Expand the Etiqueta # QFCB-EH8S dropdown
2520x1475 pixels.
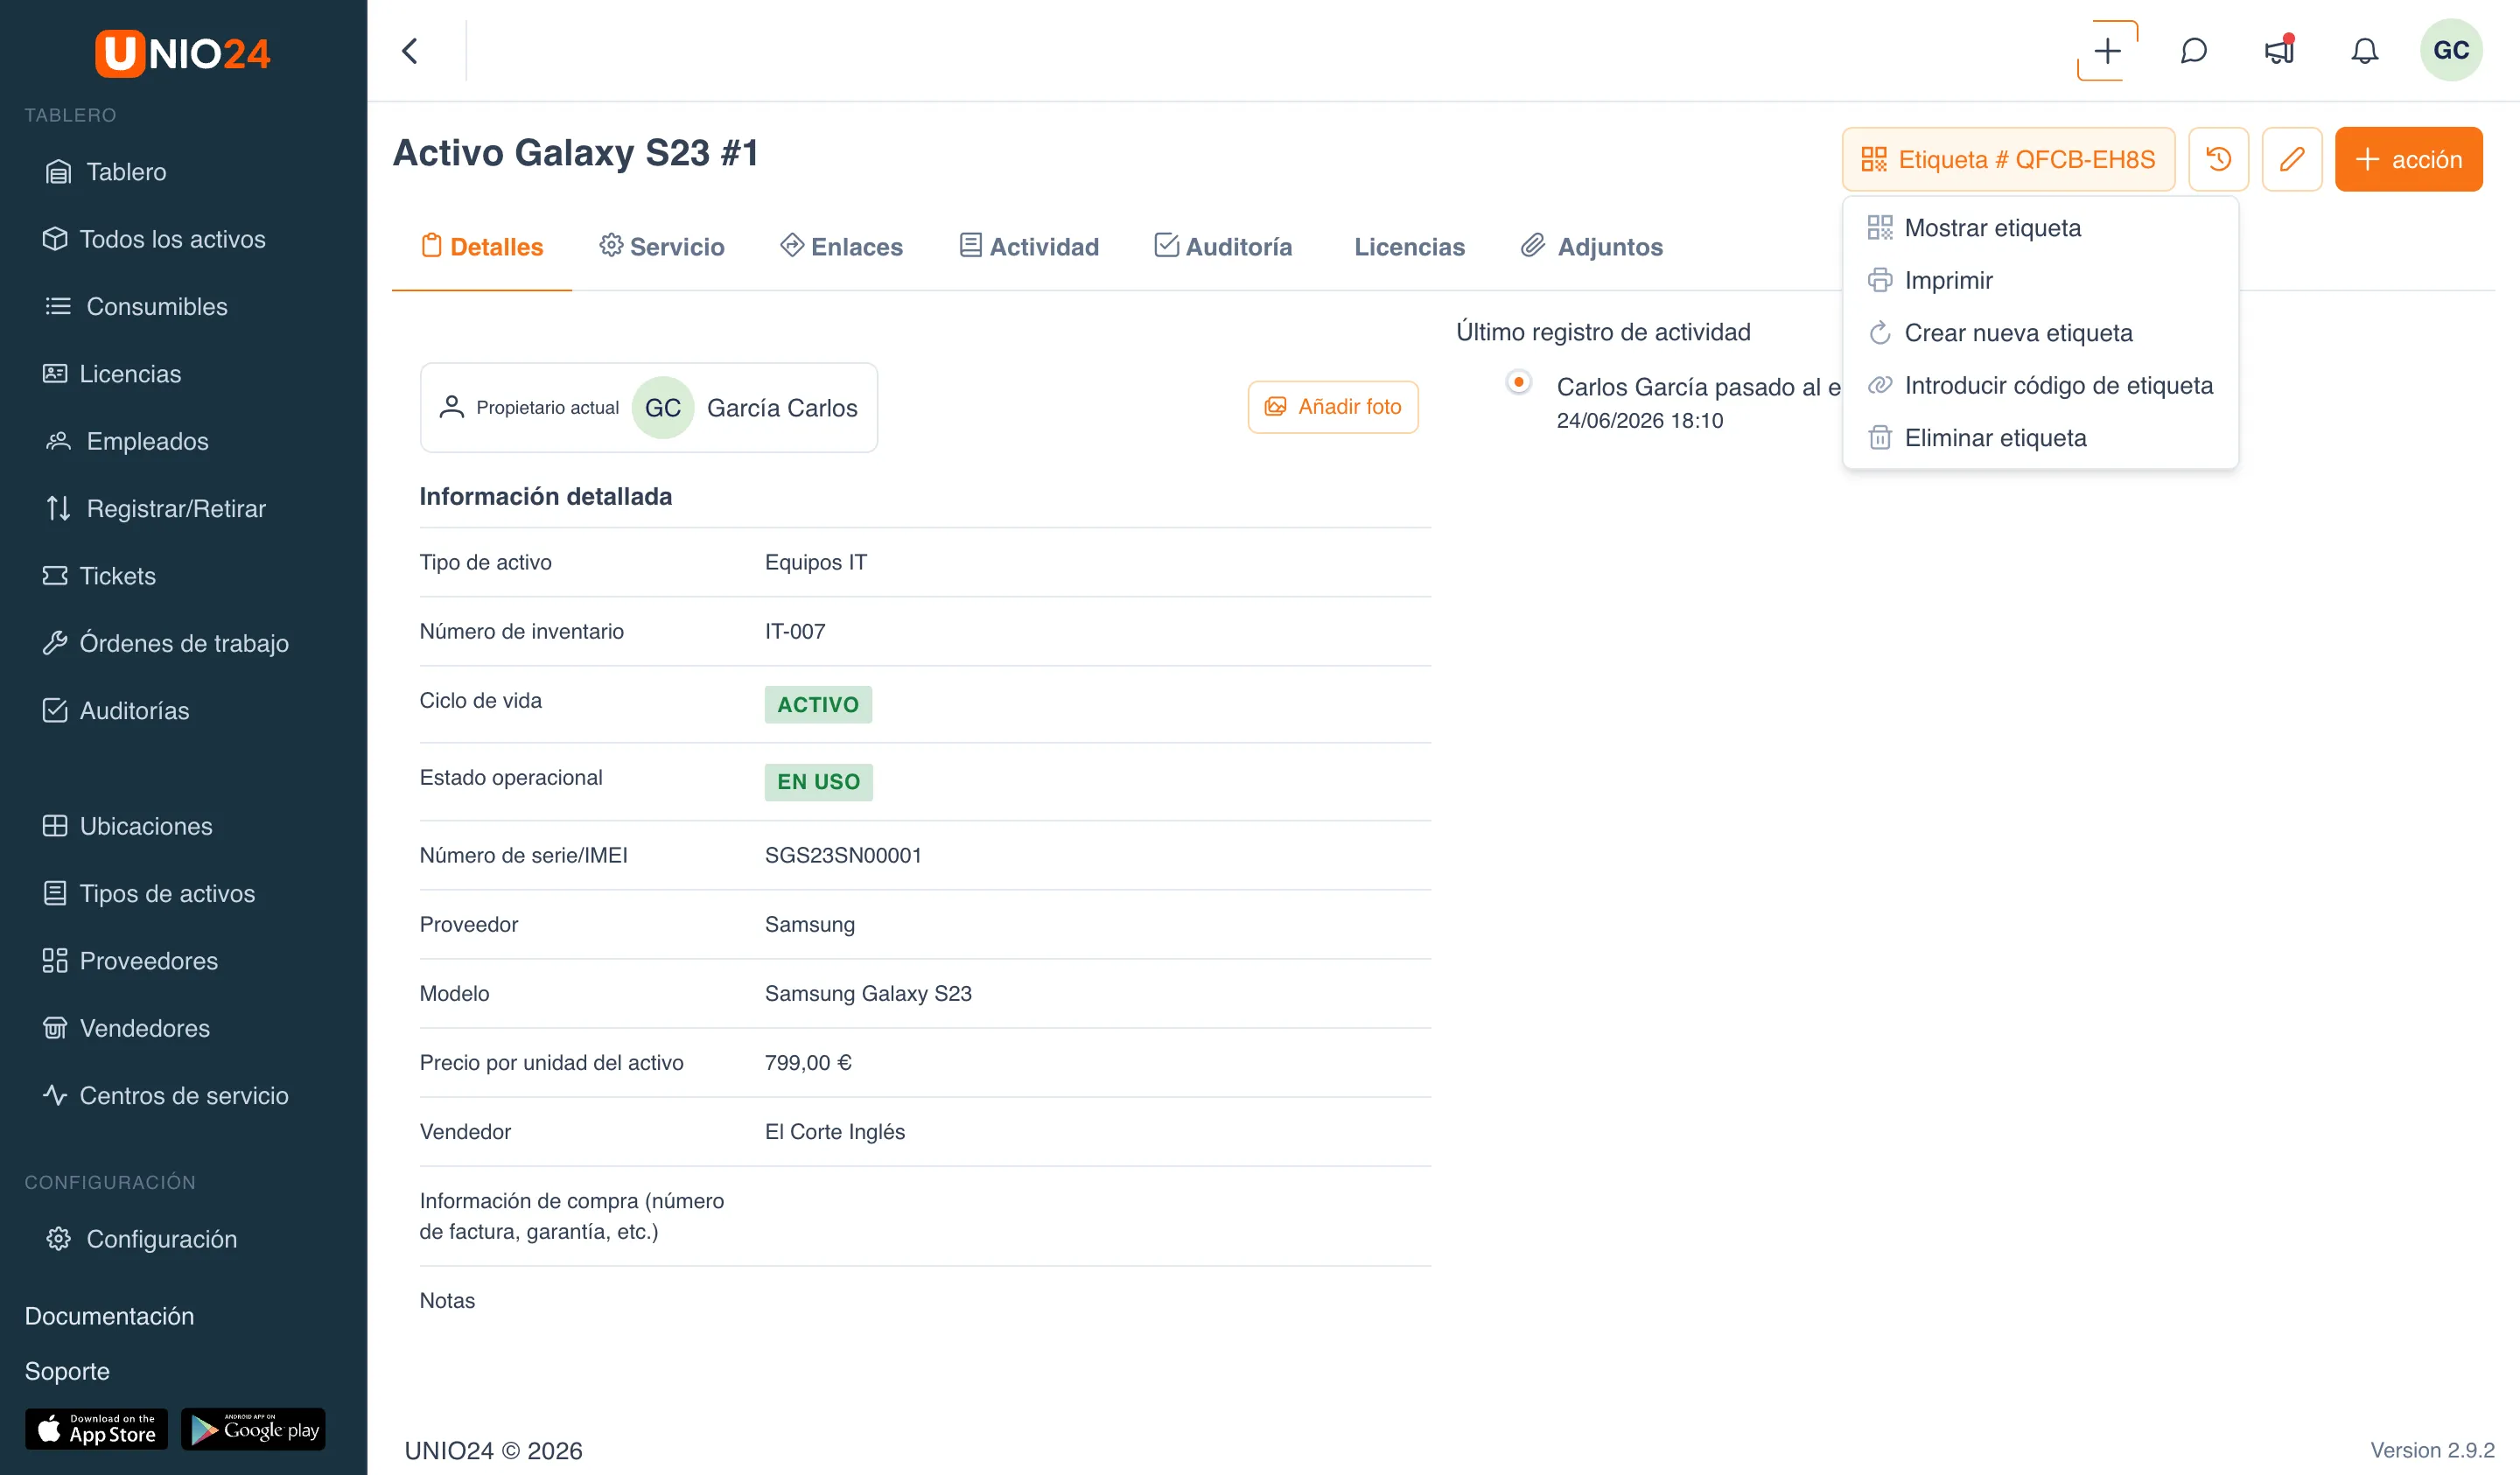[x=2008, y=159]
